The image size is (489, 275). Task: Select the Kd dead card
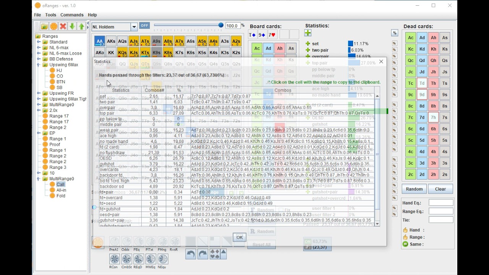tap(422, 49)
